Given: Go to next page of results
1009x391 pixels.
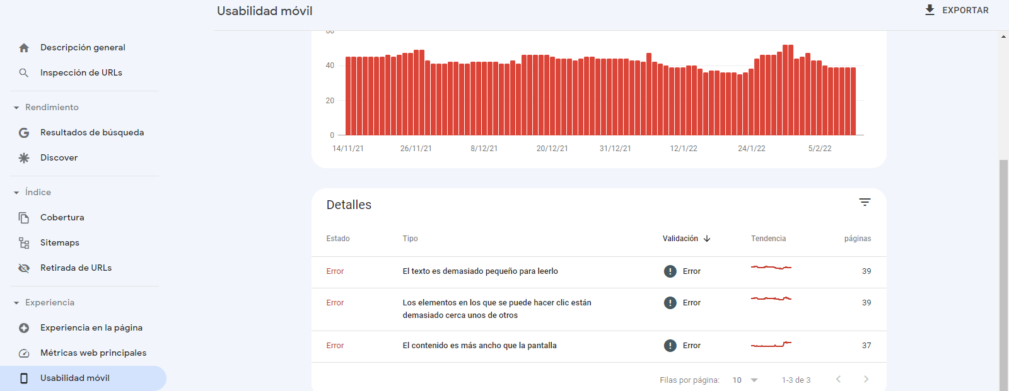Looking at the screenshot, I should coord(866,379).
